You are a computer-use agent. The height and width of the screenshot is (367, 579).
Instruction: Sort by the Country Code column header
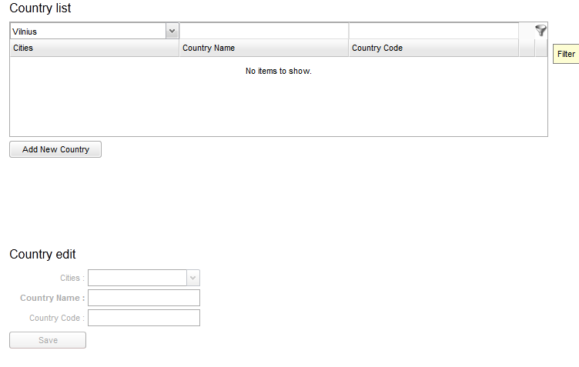433,48
